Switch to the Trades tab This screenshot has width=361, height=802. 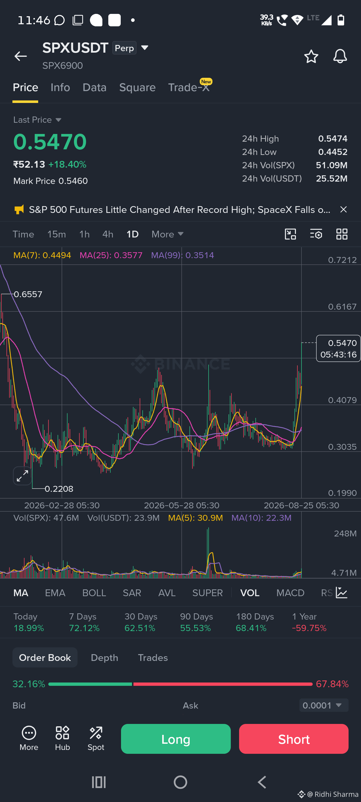pos(153,658)
